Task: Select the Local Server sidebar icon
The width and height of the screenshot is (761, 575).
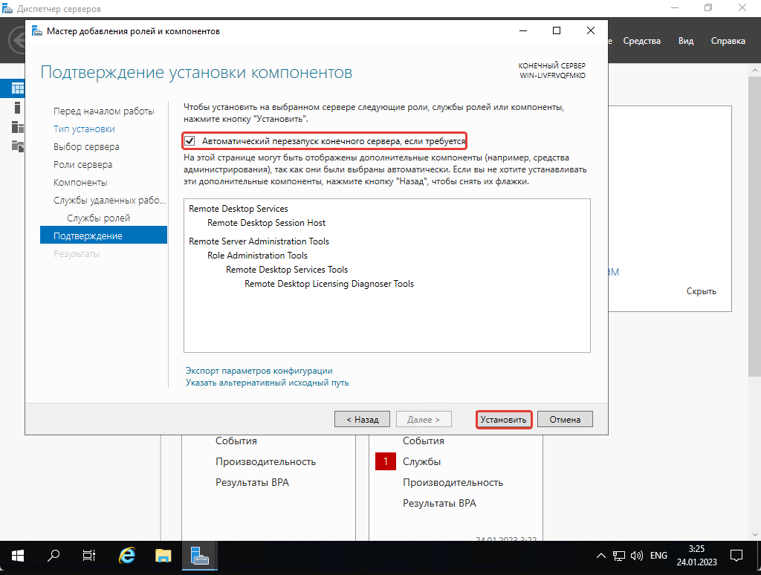Action: pos(16,108)
